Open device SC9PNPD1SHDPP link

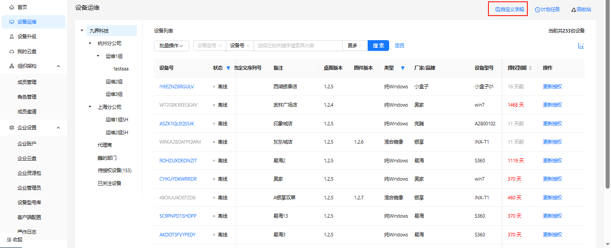pyautogui.click(x=178, y=216)
